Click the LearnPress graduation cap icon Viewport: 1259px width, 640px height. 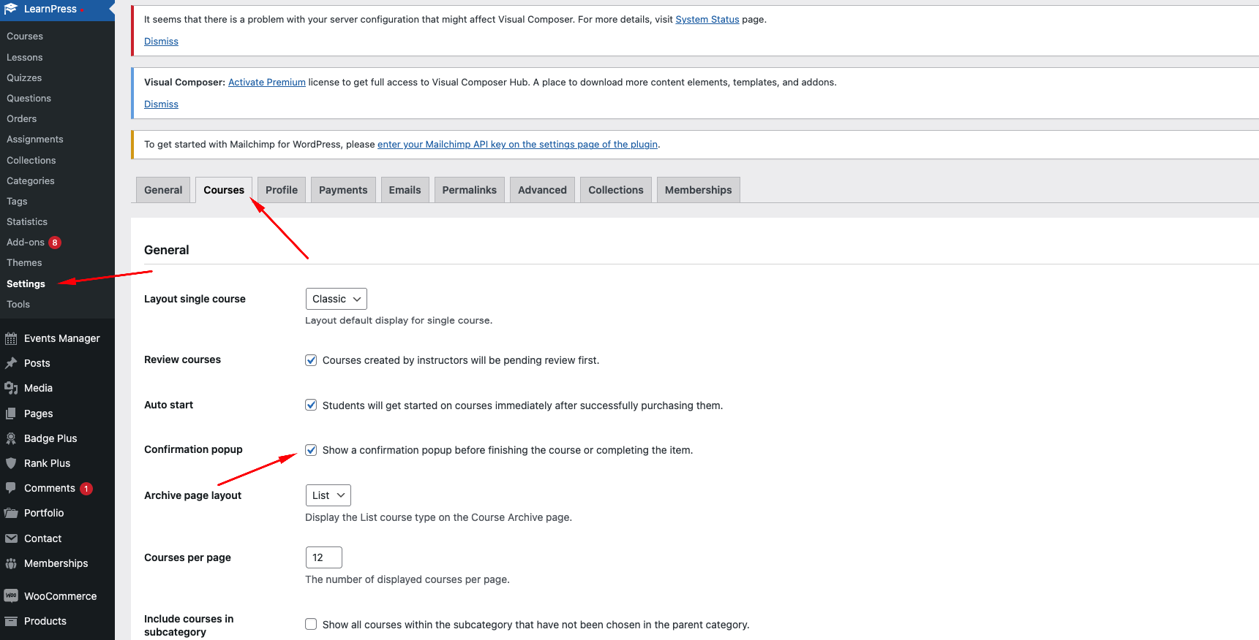10,9
